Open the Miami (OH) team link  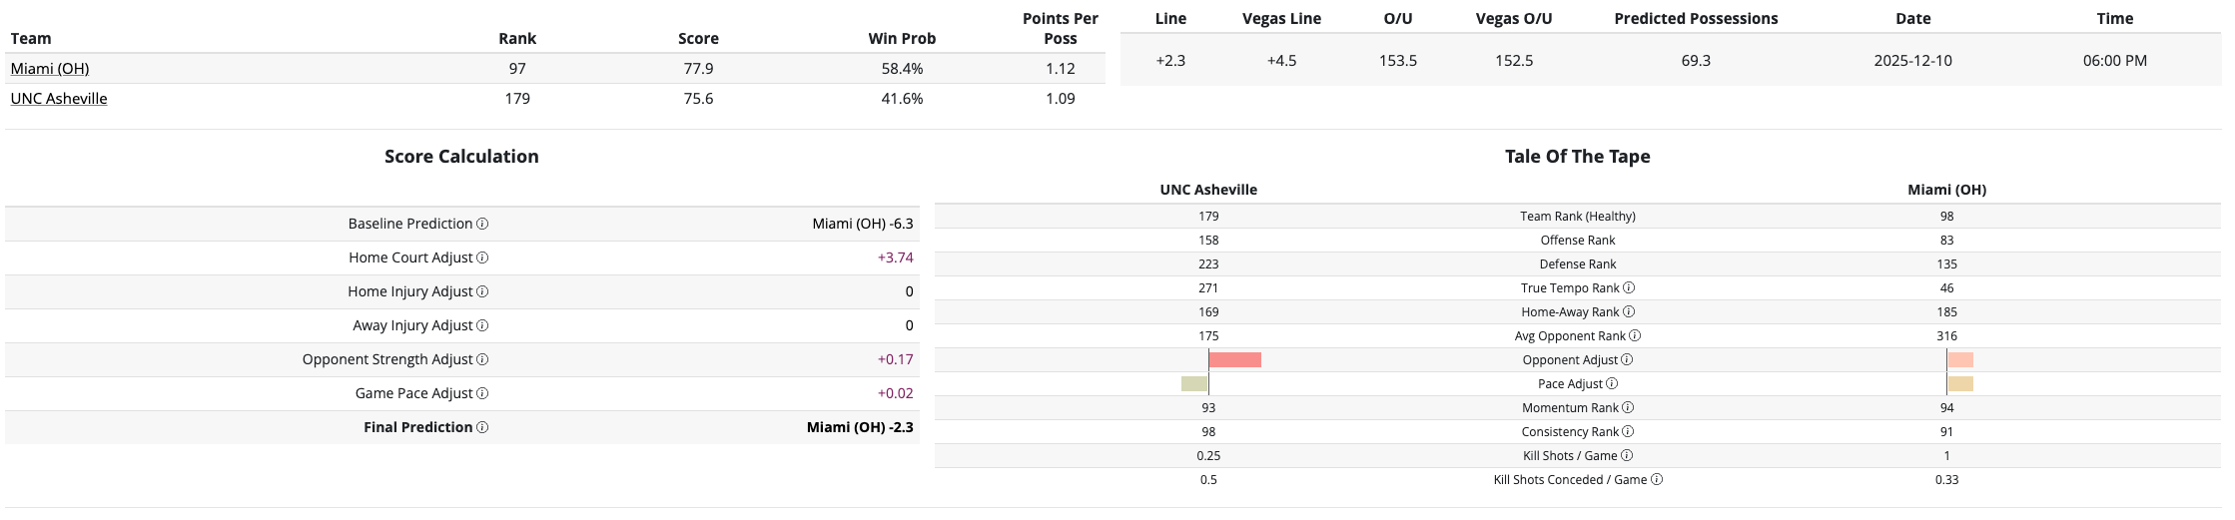pyautogui.click(x=50, y=68)
